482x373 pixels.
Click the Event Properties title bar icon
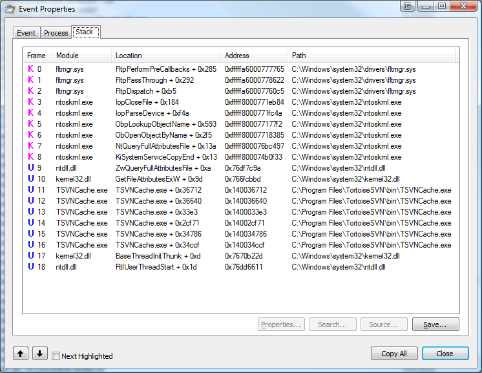click(10, 9)
